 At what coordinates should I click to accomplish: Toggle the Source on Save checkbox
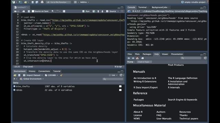coord(33,11)
